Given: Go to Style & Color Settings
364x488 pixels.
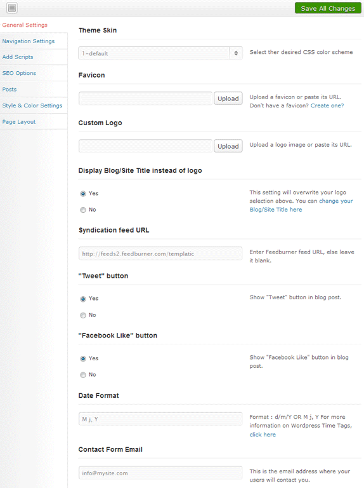Looking at the screenshot, I should point(32,105).
